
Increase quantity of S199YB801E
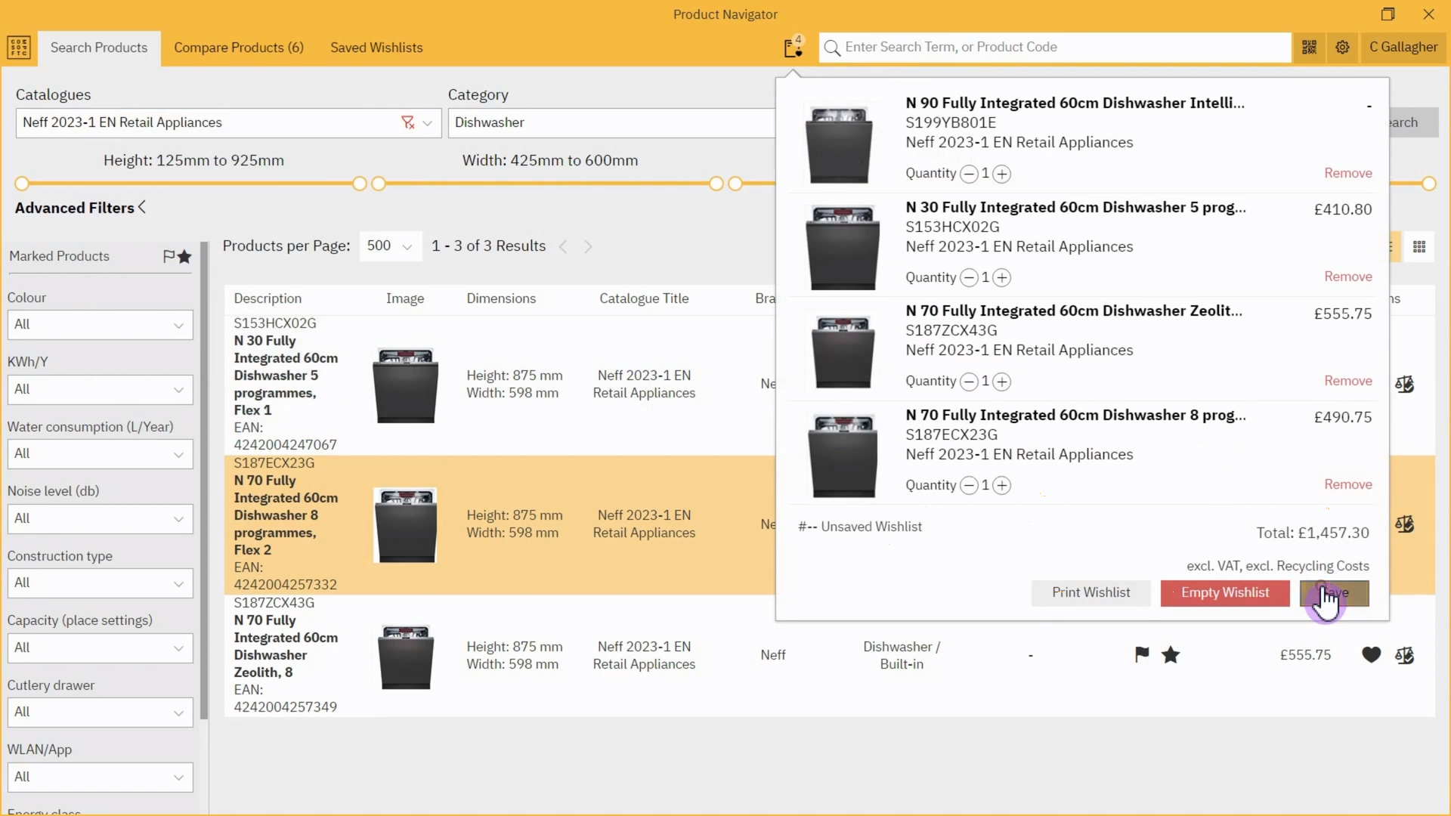1001,174
